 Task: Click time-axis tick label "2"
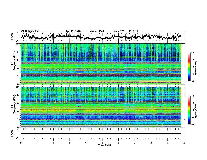(x=53, y=143)
